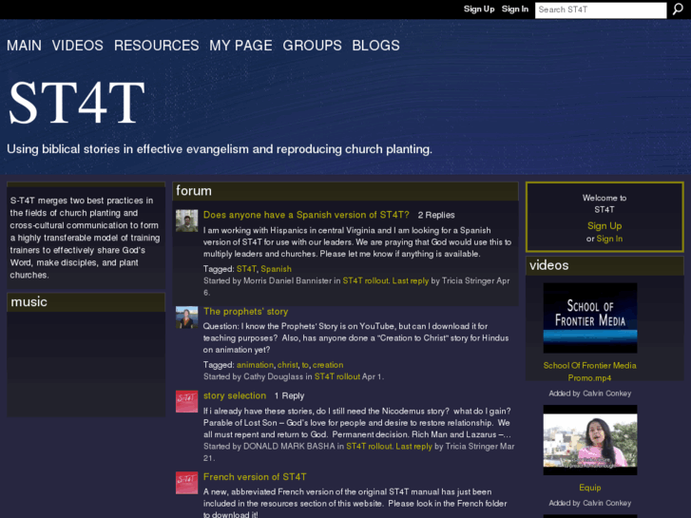Open The prophets' story thread

(x=245, y=311)
